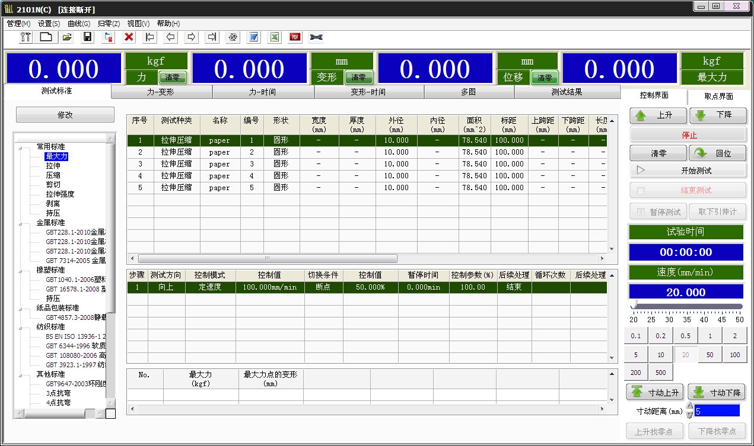This screenshot has height=446, width=754.
Task: Open the 归零(Z) menu
Action: [109, 24]
